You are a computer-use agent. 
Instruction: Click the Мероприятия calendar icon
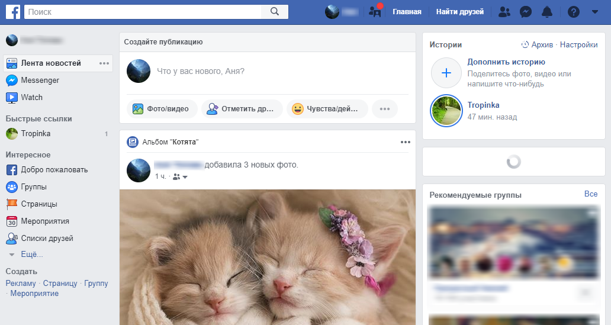tap(12, 221)
